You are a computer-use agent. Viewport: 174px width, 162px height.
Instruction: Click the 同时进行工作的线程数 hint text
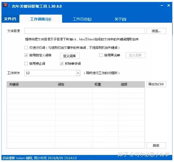click(102, 73)
